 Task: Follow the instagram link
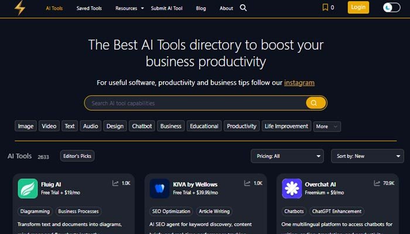pos(299,82)
